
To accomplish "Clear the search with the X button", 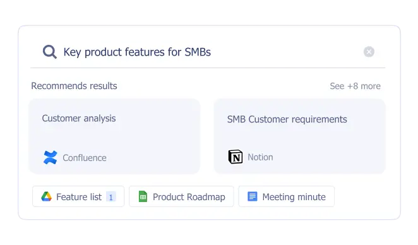I will (369, 52).
